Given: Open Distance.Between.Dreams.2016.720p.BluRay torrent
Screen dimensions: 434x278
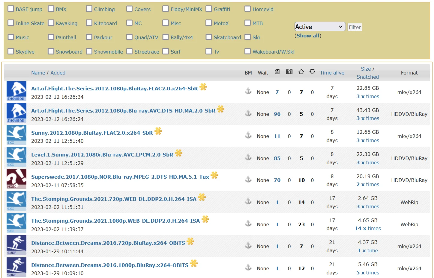Looking at the screenshot, I should (x=108, y=243).
